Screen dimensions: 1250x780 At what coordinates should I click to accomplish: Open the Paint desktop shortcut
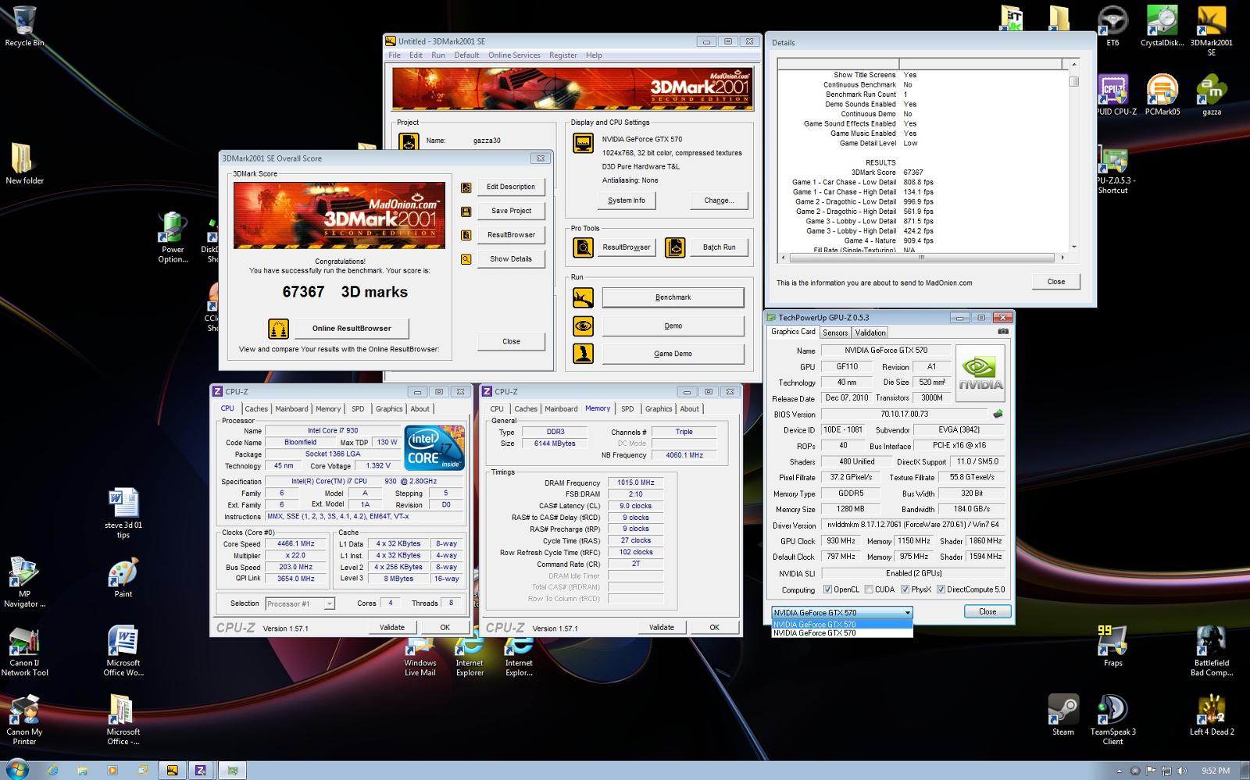[123, 577]
